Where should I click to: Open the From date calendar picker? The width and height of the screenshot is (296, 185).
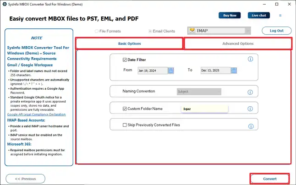coord(171,71)
